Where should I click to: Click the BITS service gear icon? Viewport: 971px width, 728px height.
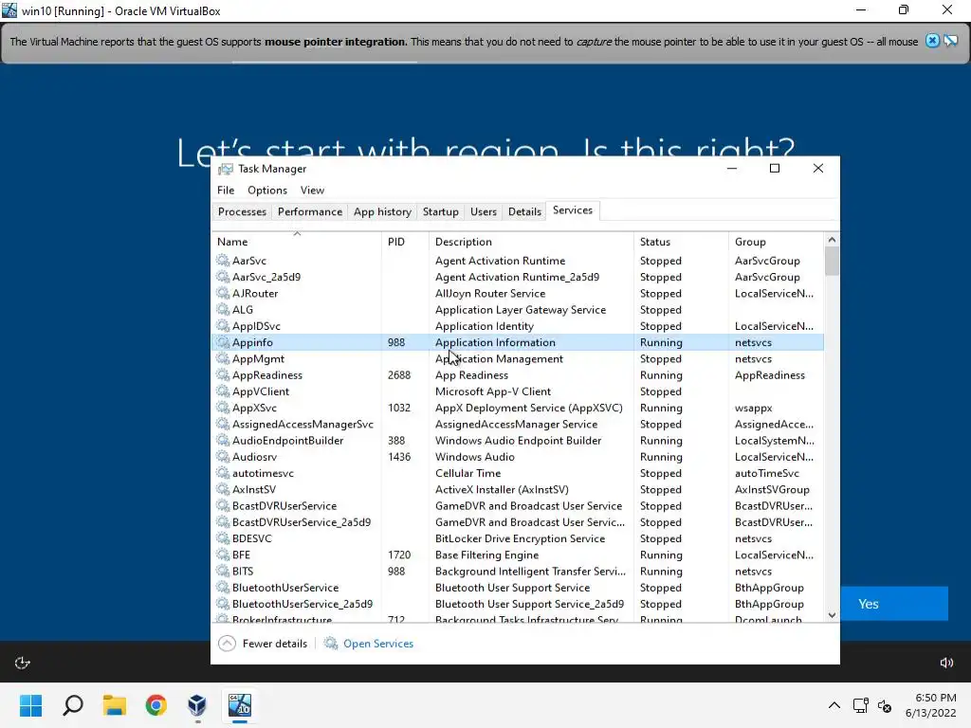click(x=223, y=572)
